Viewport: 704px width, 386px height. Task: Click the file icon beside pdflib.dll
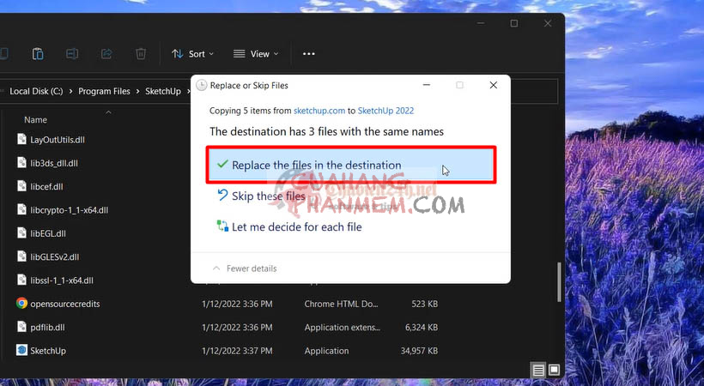[x=21, y=327]
